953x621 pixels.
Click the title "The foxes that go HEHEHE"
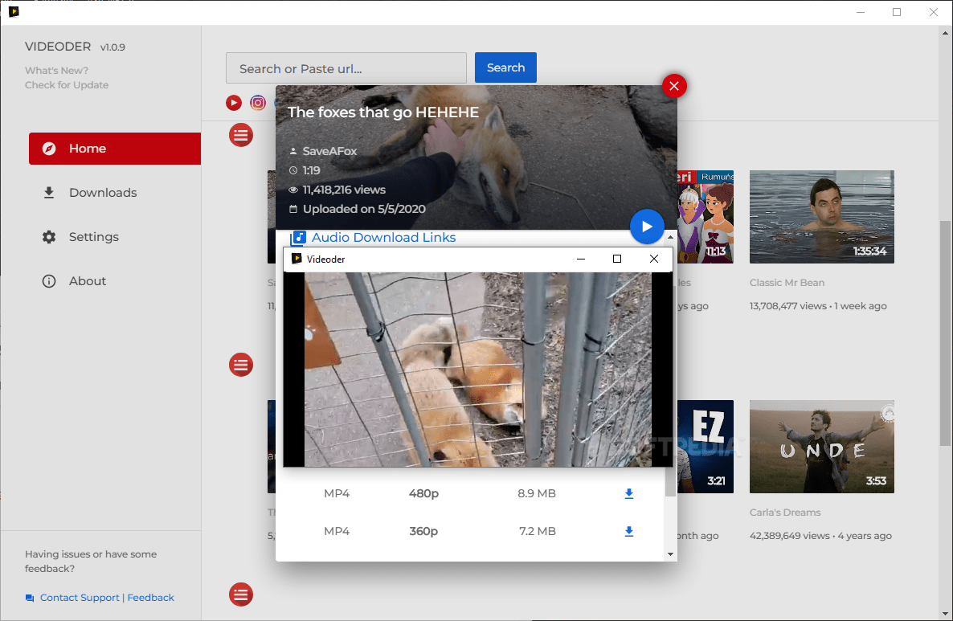coord(383,112)
